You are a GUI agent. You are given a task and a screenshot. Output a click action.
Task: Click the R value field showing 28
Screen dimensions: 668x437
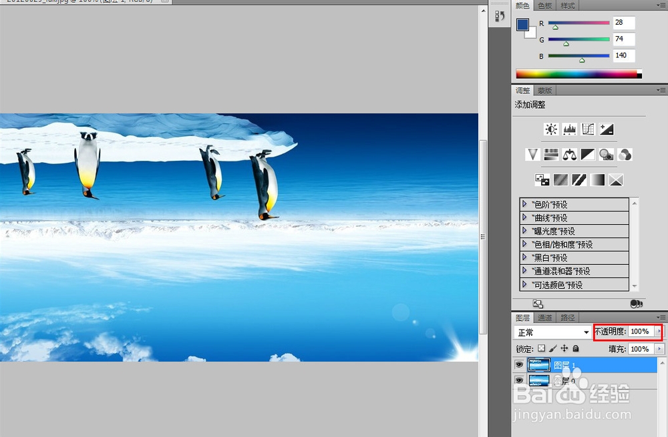coord(624,23)
